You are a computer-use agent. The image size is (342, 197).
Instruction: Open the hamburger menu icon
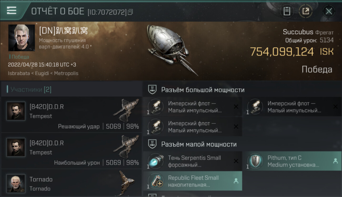(11, 11)
